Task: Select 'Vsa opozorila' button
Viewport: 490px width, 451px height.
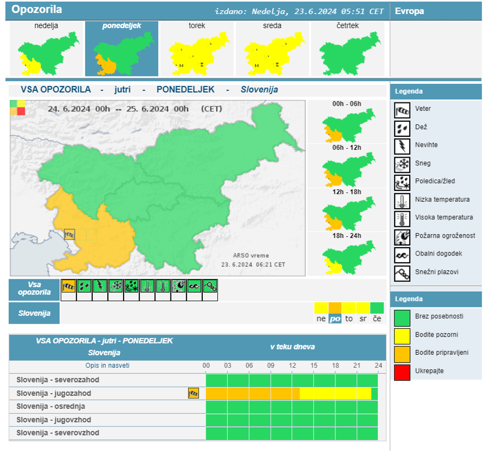Action: click(x=34, y=289)
